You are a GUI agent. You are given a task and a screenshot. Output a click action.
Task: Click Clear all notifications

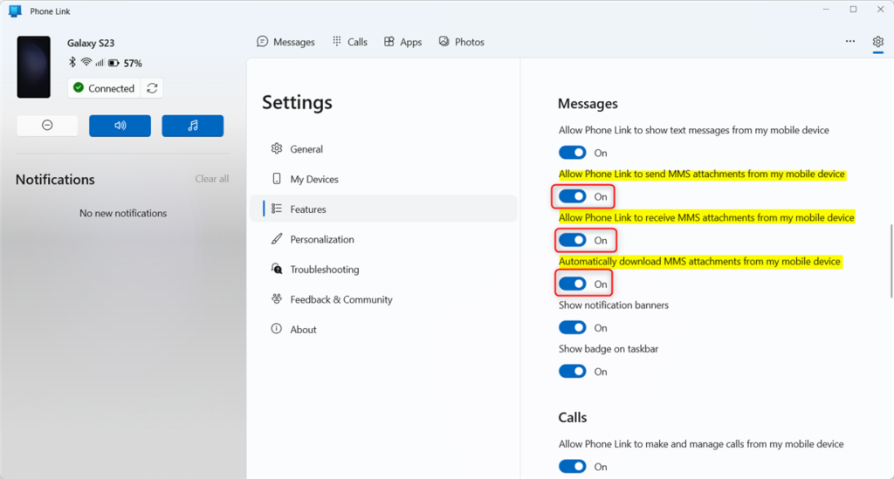point(212,179)
